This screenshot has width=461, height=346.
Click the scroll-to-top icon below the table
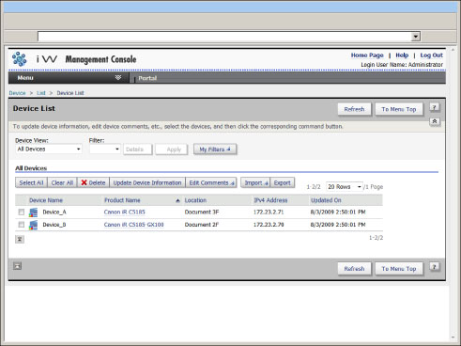click(20, 239)
